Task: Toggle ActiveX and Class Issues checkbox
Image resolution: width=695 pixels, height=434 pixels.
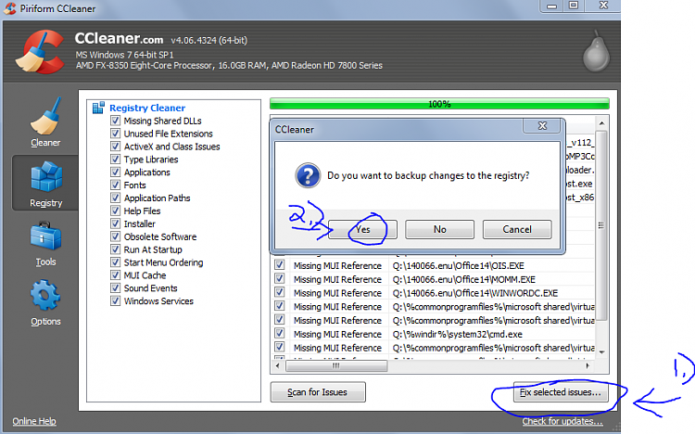Action: (x=115, y=147)
